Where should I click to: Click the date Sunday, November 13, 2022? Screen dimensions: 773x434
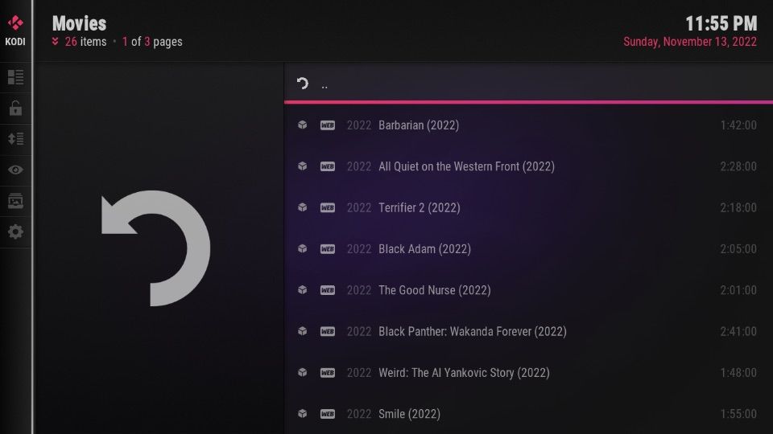tap(690, 42)
